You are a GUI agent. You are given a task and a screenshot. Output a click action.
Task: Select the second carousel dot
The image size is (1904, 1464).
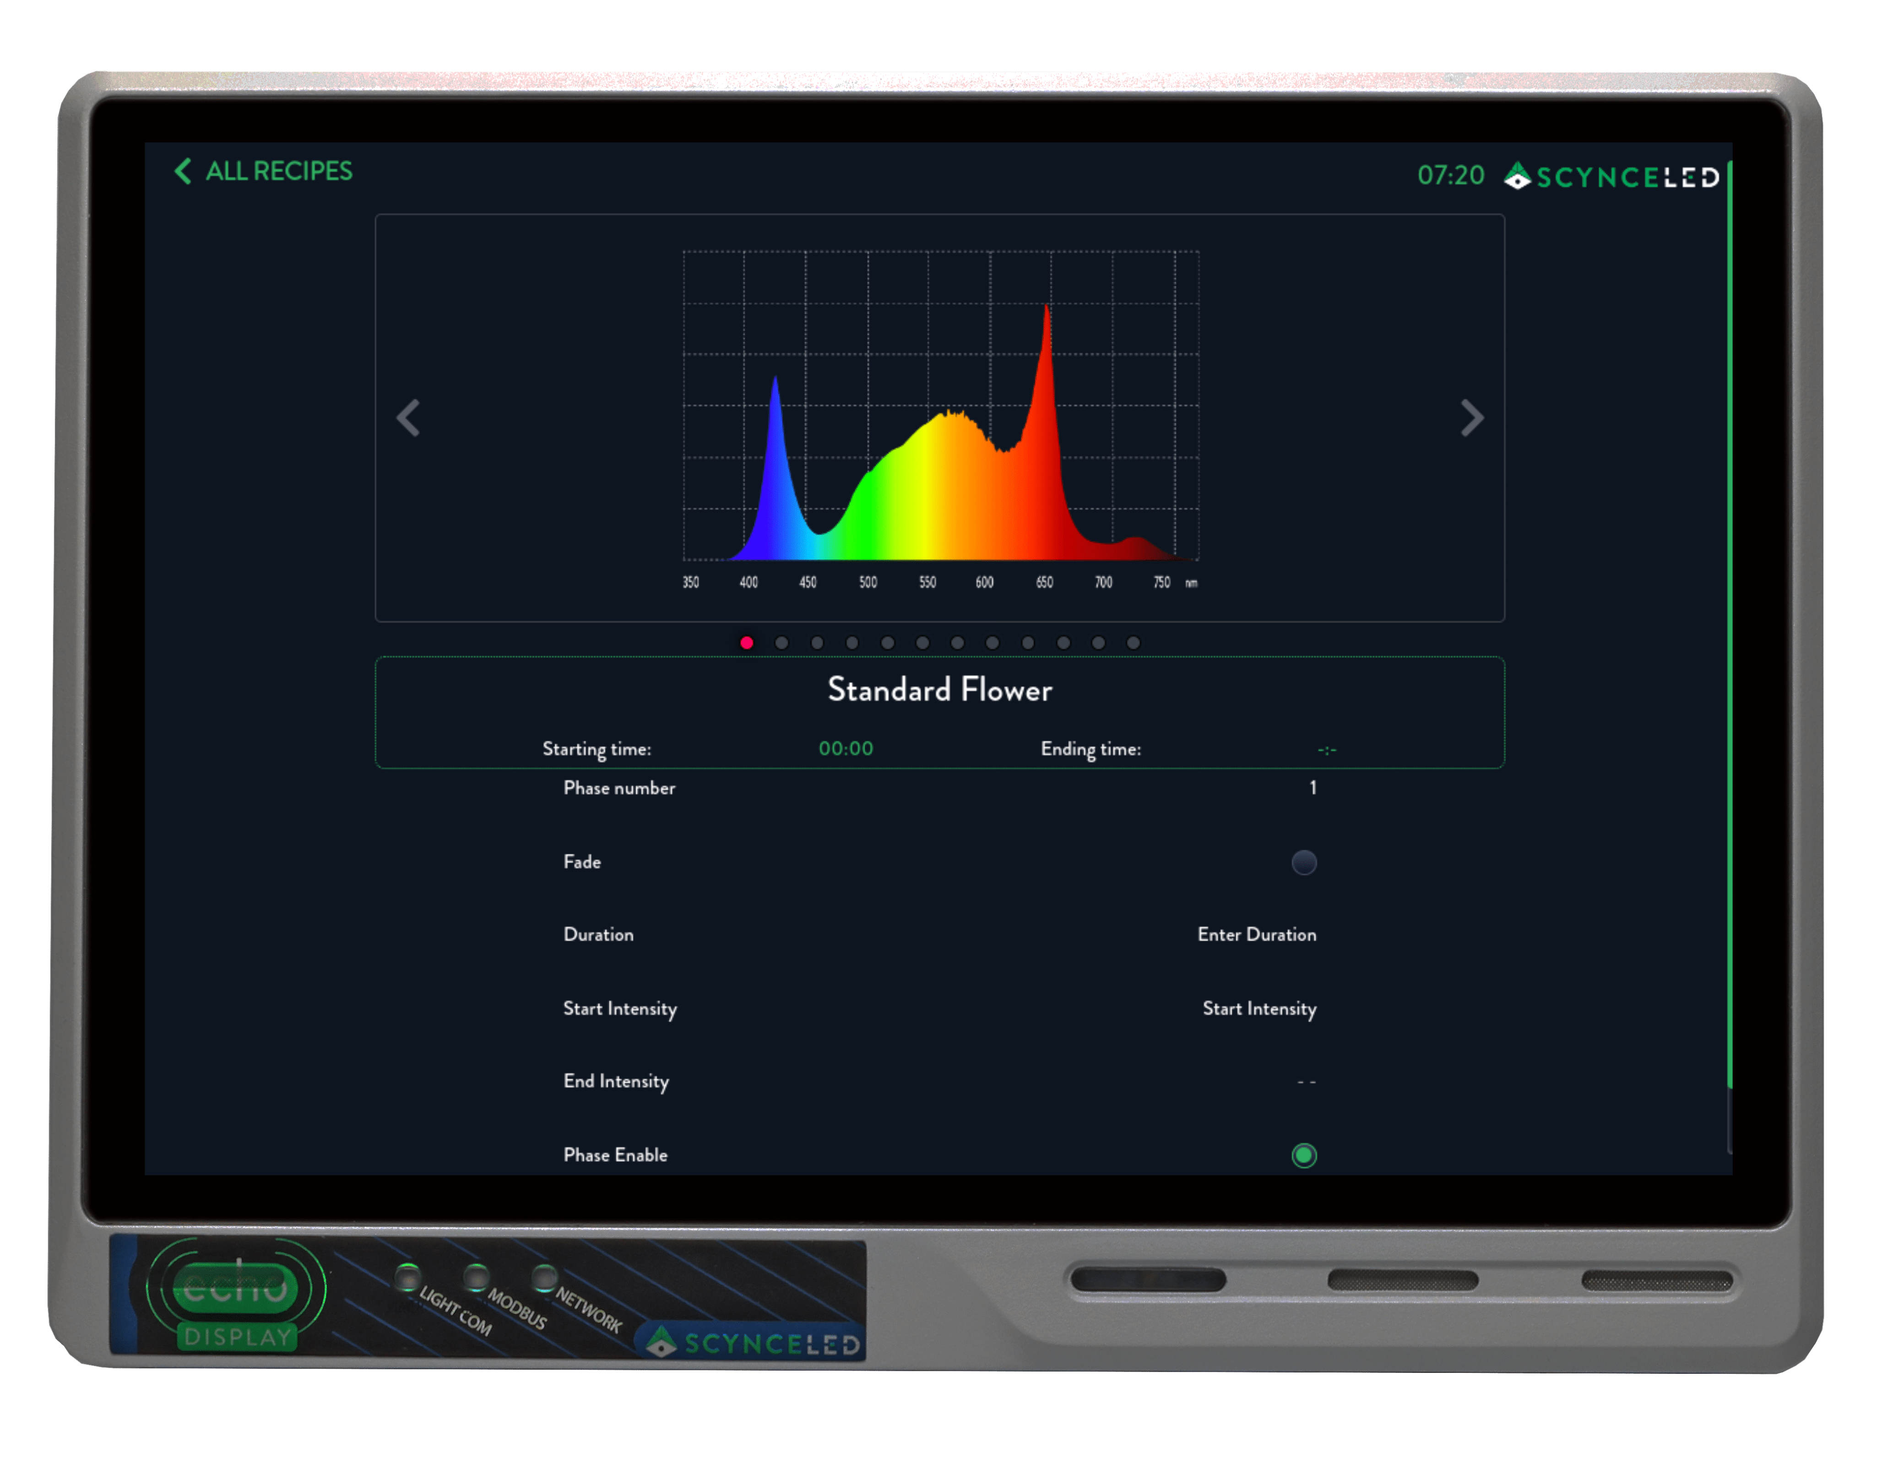(x=781, y=643)
